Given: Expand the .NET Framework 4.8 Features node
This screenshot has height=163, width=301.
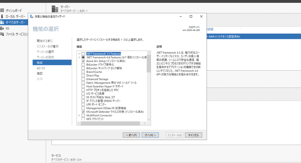Looking at the screenshot, I should 79,57.
